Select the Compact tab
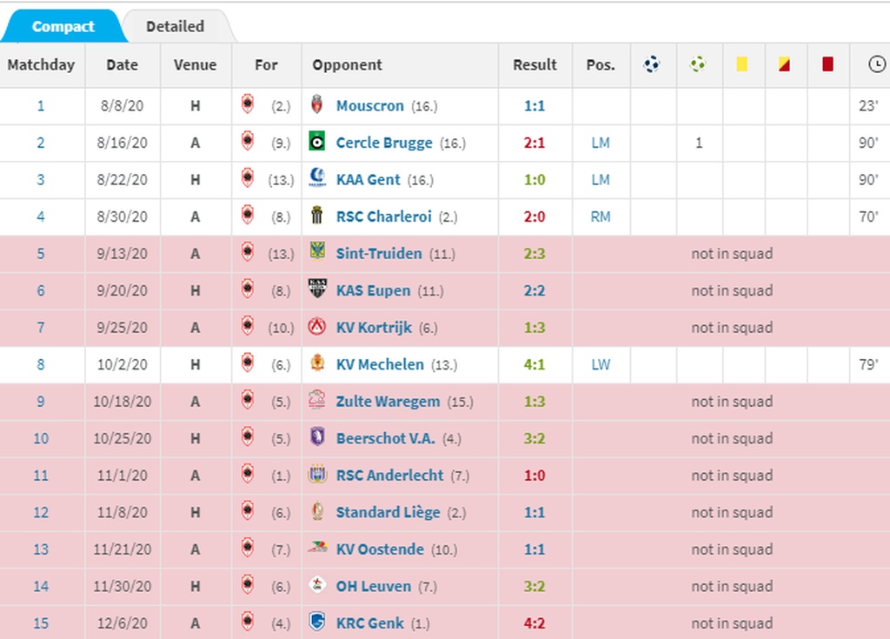Screen dimensions: 890x639 point(63,27)
